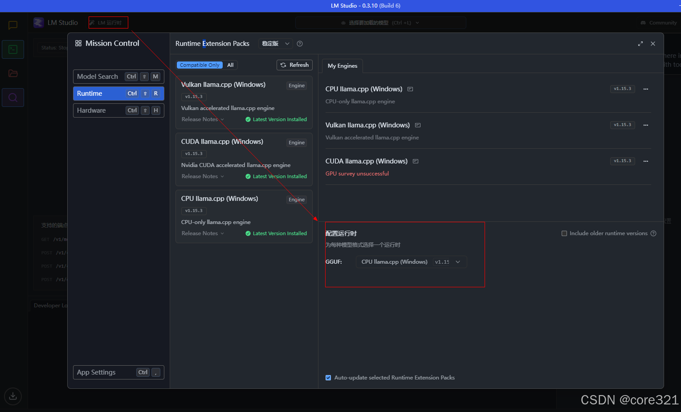Screen dimensions: 681x412
Task: Toggle Auto-update selected Runtime Extension Packs
Action: pyautogui.click(x=328, y=378)
